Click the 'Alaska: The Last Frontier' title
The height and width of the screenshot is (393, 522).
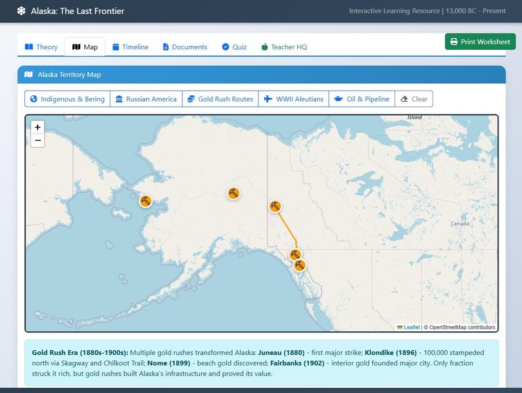click(78, 11)
